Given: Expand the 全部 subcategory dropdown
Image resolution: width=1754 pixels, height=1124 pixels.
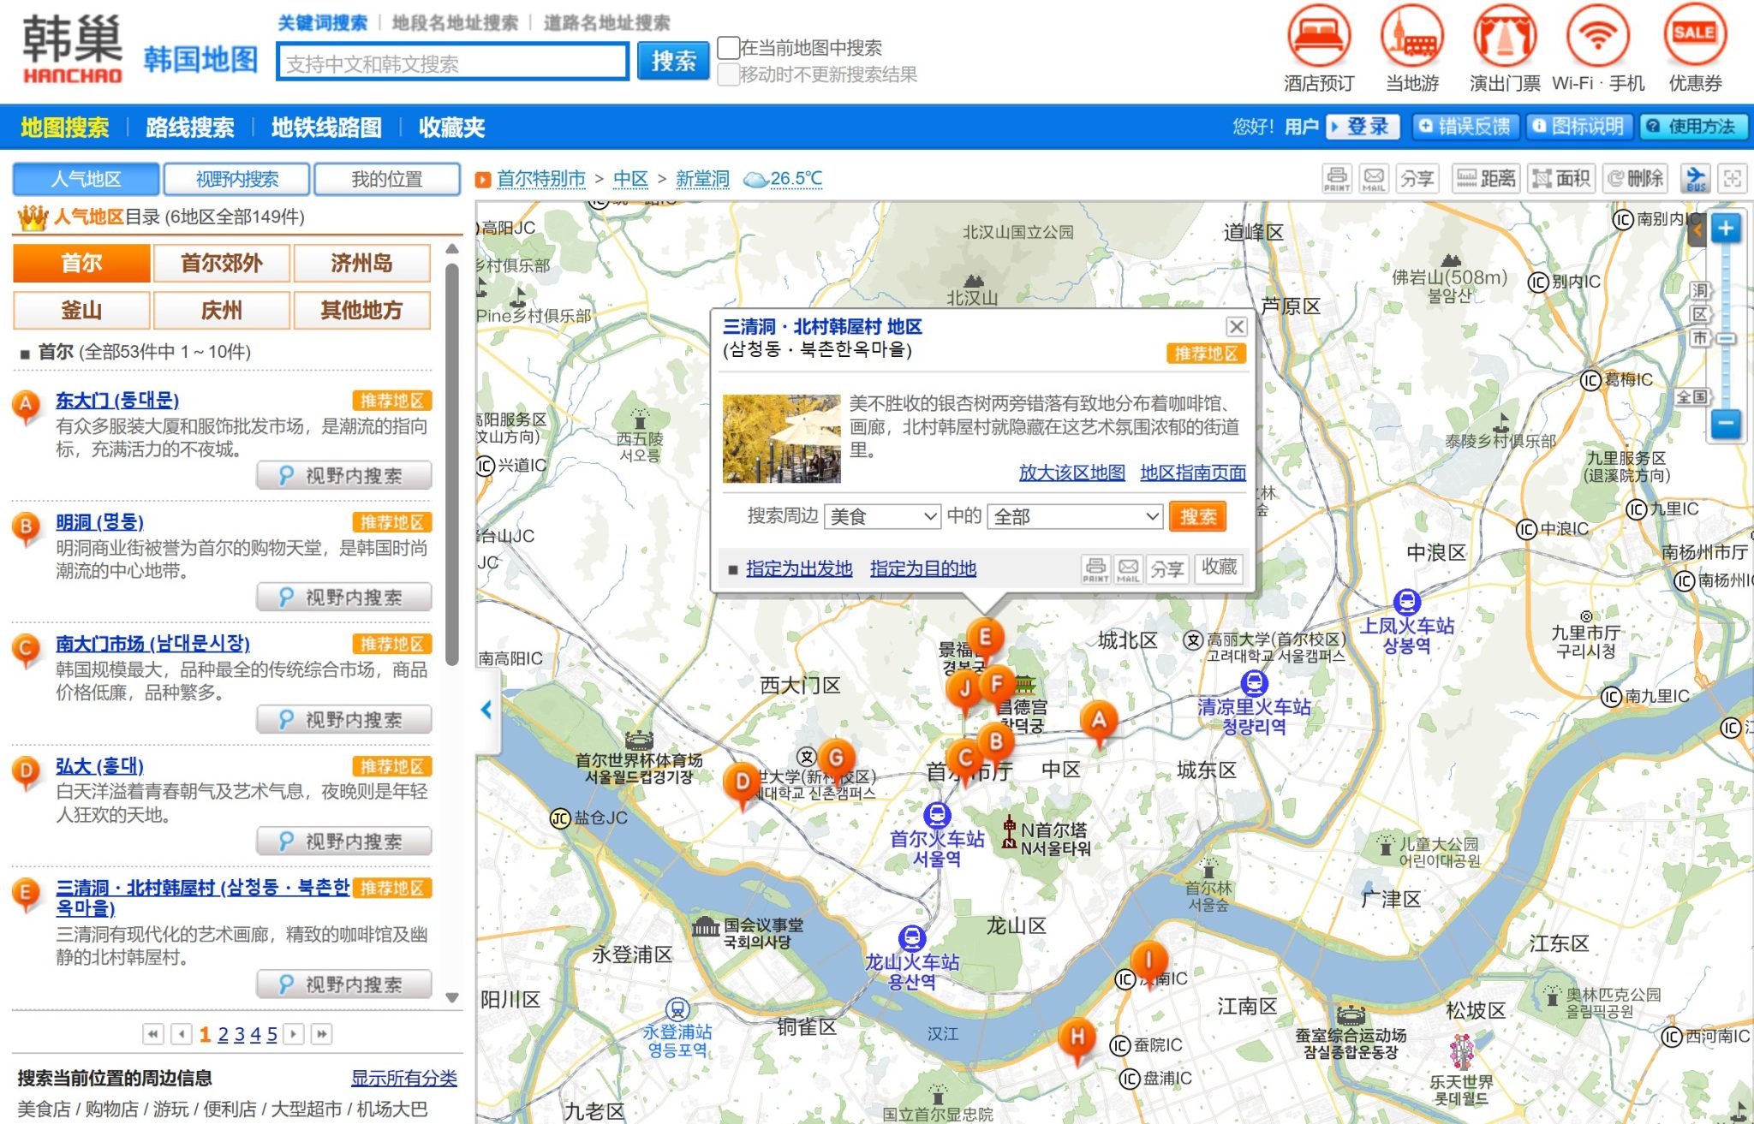Looking at the screenshot, I should [1075, 516].
